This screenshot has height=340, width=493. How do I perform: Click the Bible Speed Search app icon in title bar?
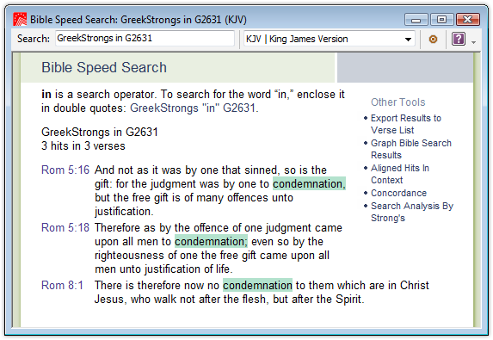(20, 20)
